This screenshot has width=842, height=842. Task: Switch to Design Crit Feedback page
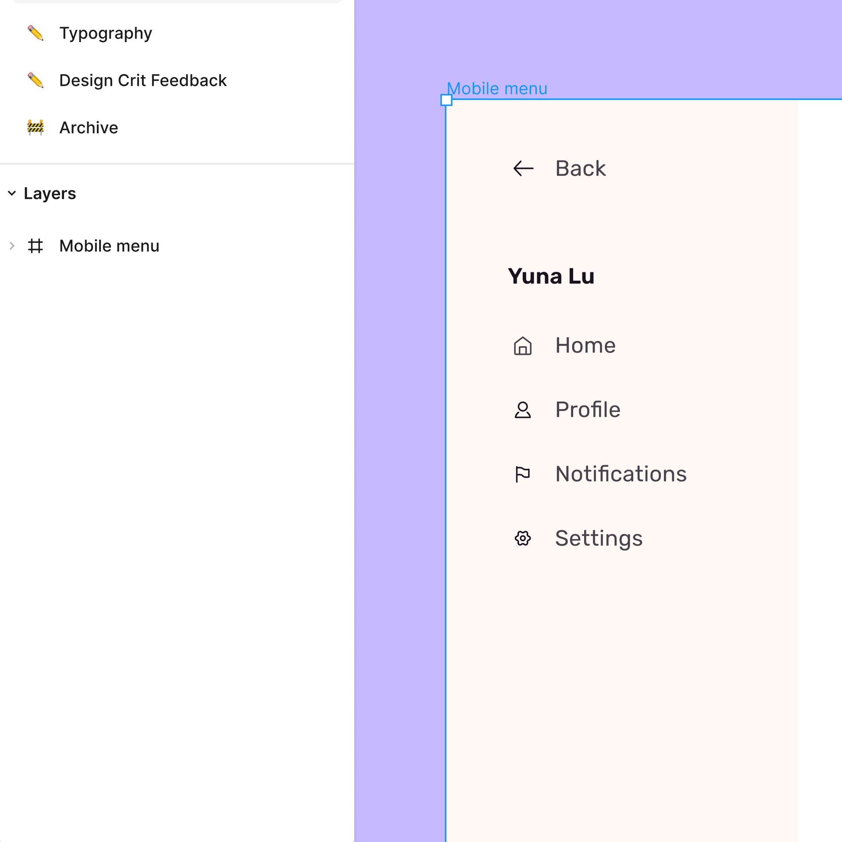pyautogui.click(x=143, y=81)
